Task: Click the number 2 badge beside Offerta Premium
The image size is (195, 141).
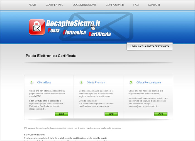Action: click(x=81, y=82)
